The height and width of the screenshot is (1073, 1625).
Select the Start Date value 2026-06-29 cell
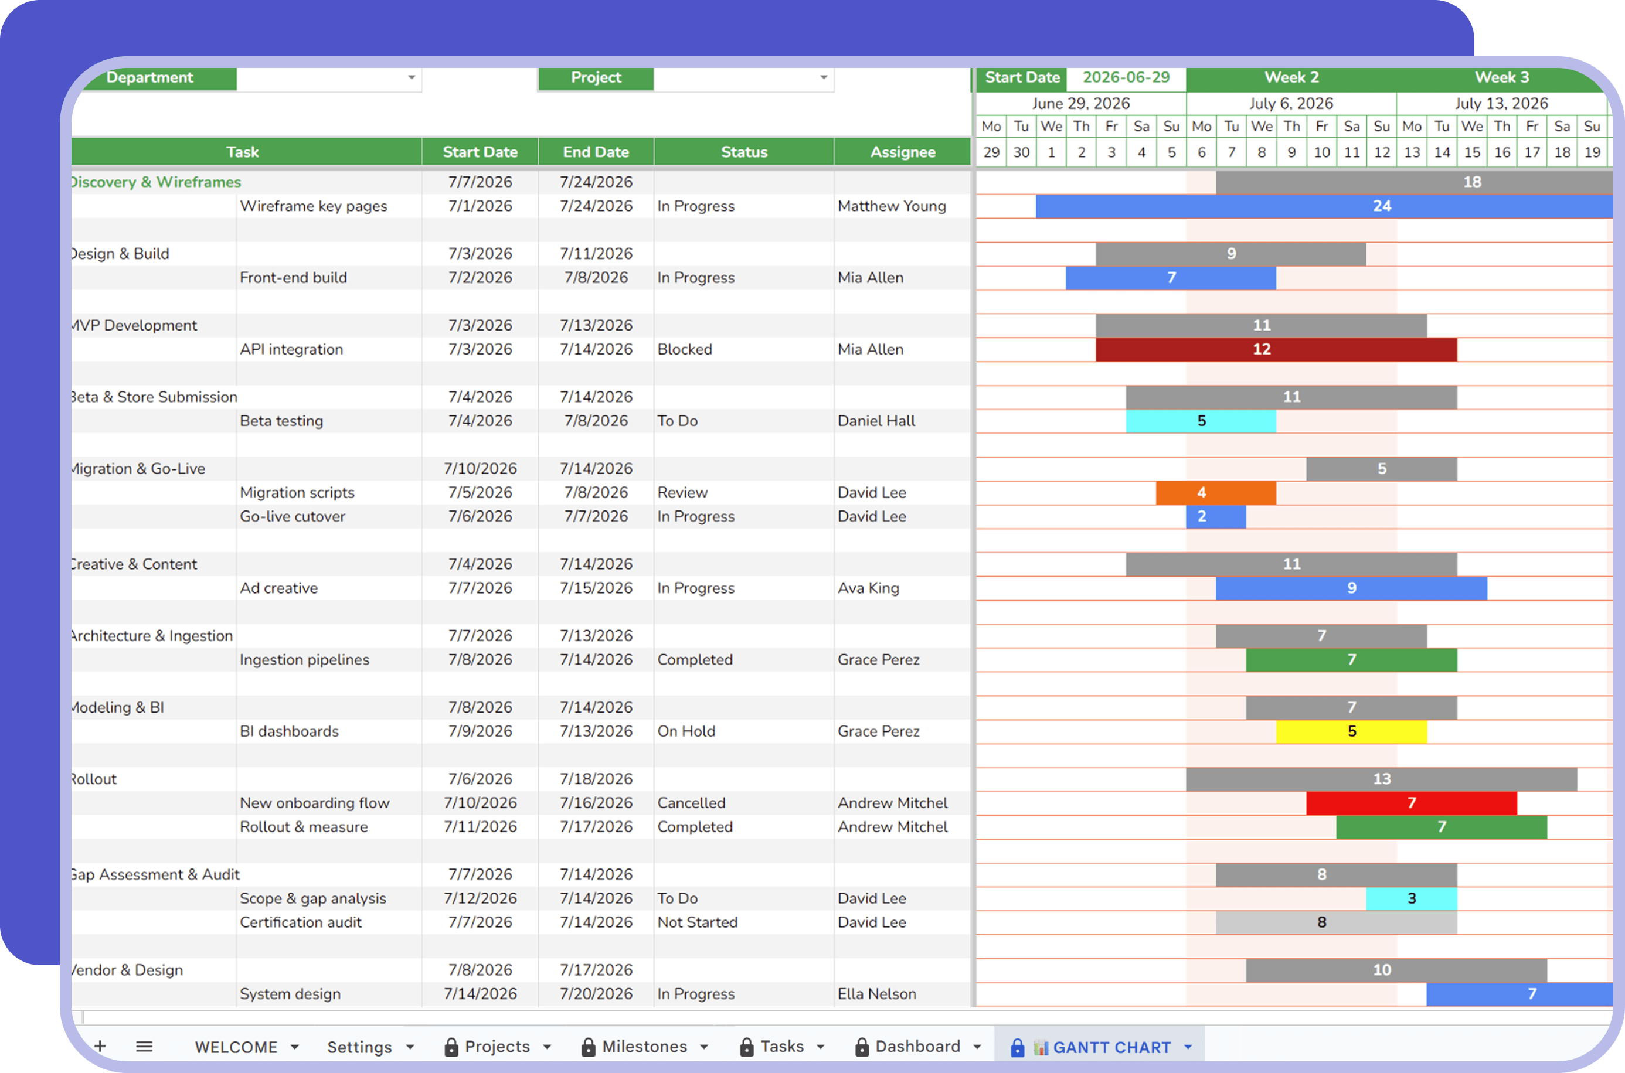point(1126,78)
